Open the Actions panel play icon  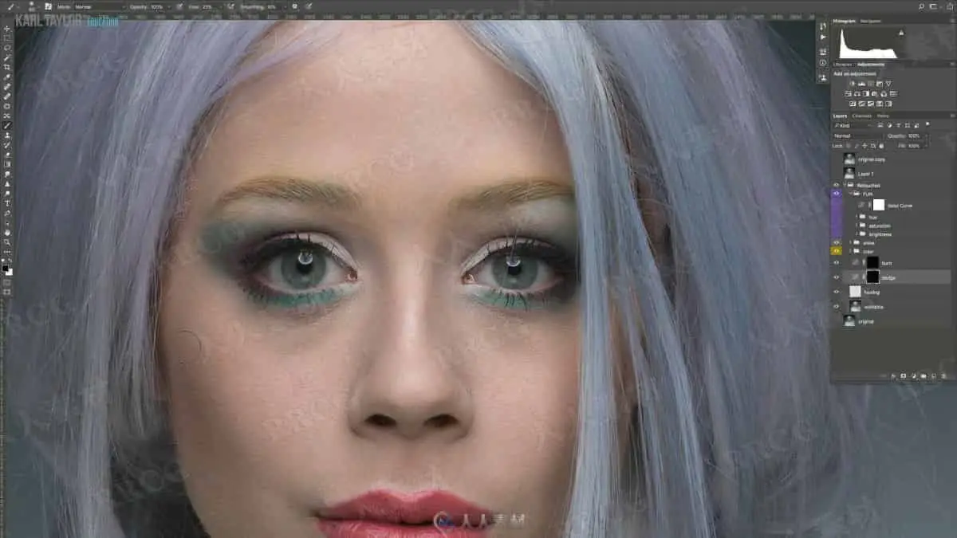click(x=822, y=37)
